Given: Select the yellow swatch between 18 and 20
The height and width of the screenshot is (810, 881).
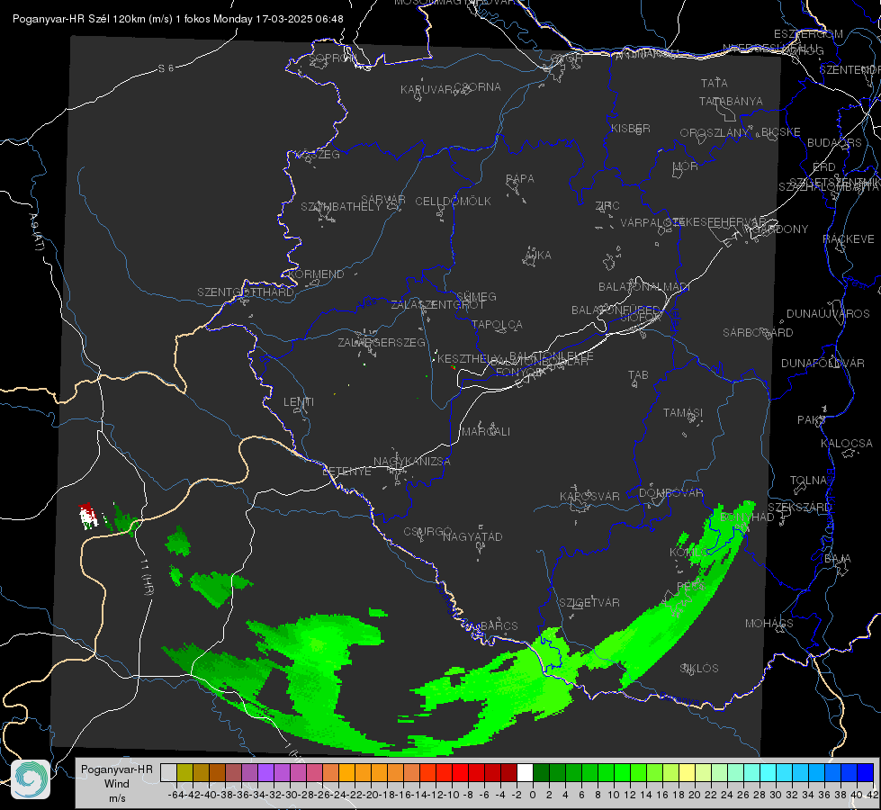Looking at the screenshot, I should pyautogui.click(x=687, y=772).
